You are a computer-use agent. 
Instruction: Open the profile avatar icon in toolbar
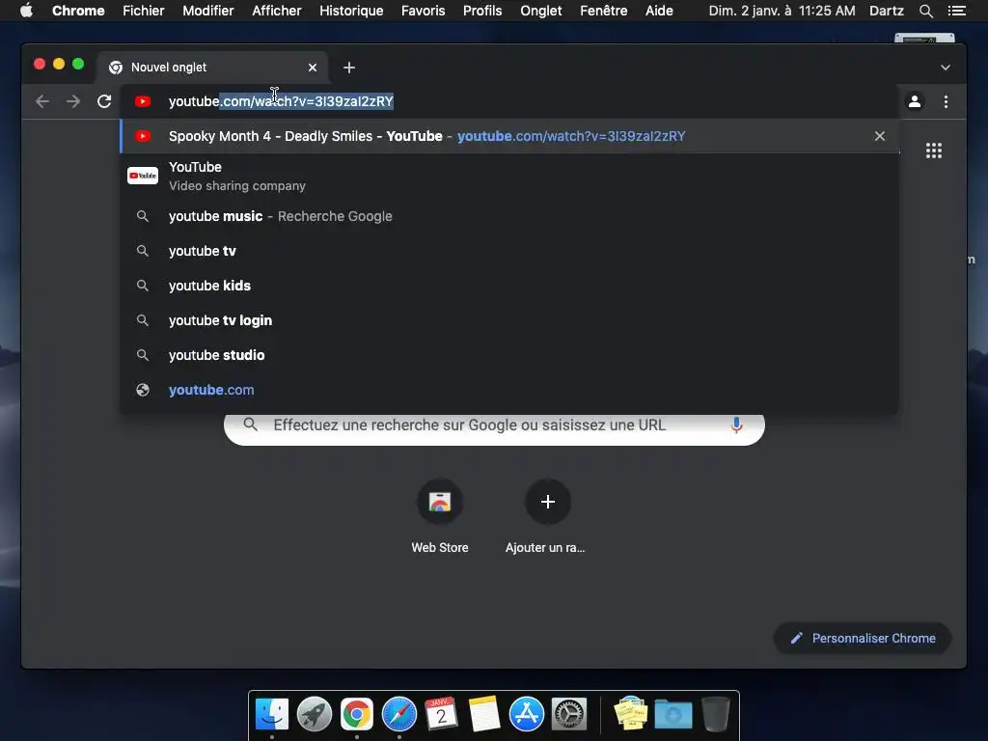pyautogui.click(x=915, y=101)
